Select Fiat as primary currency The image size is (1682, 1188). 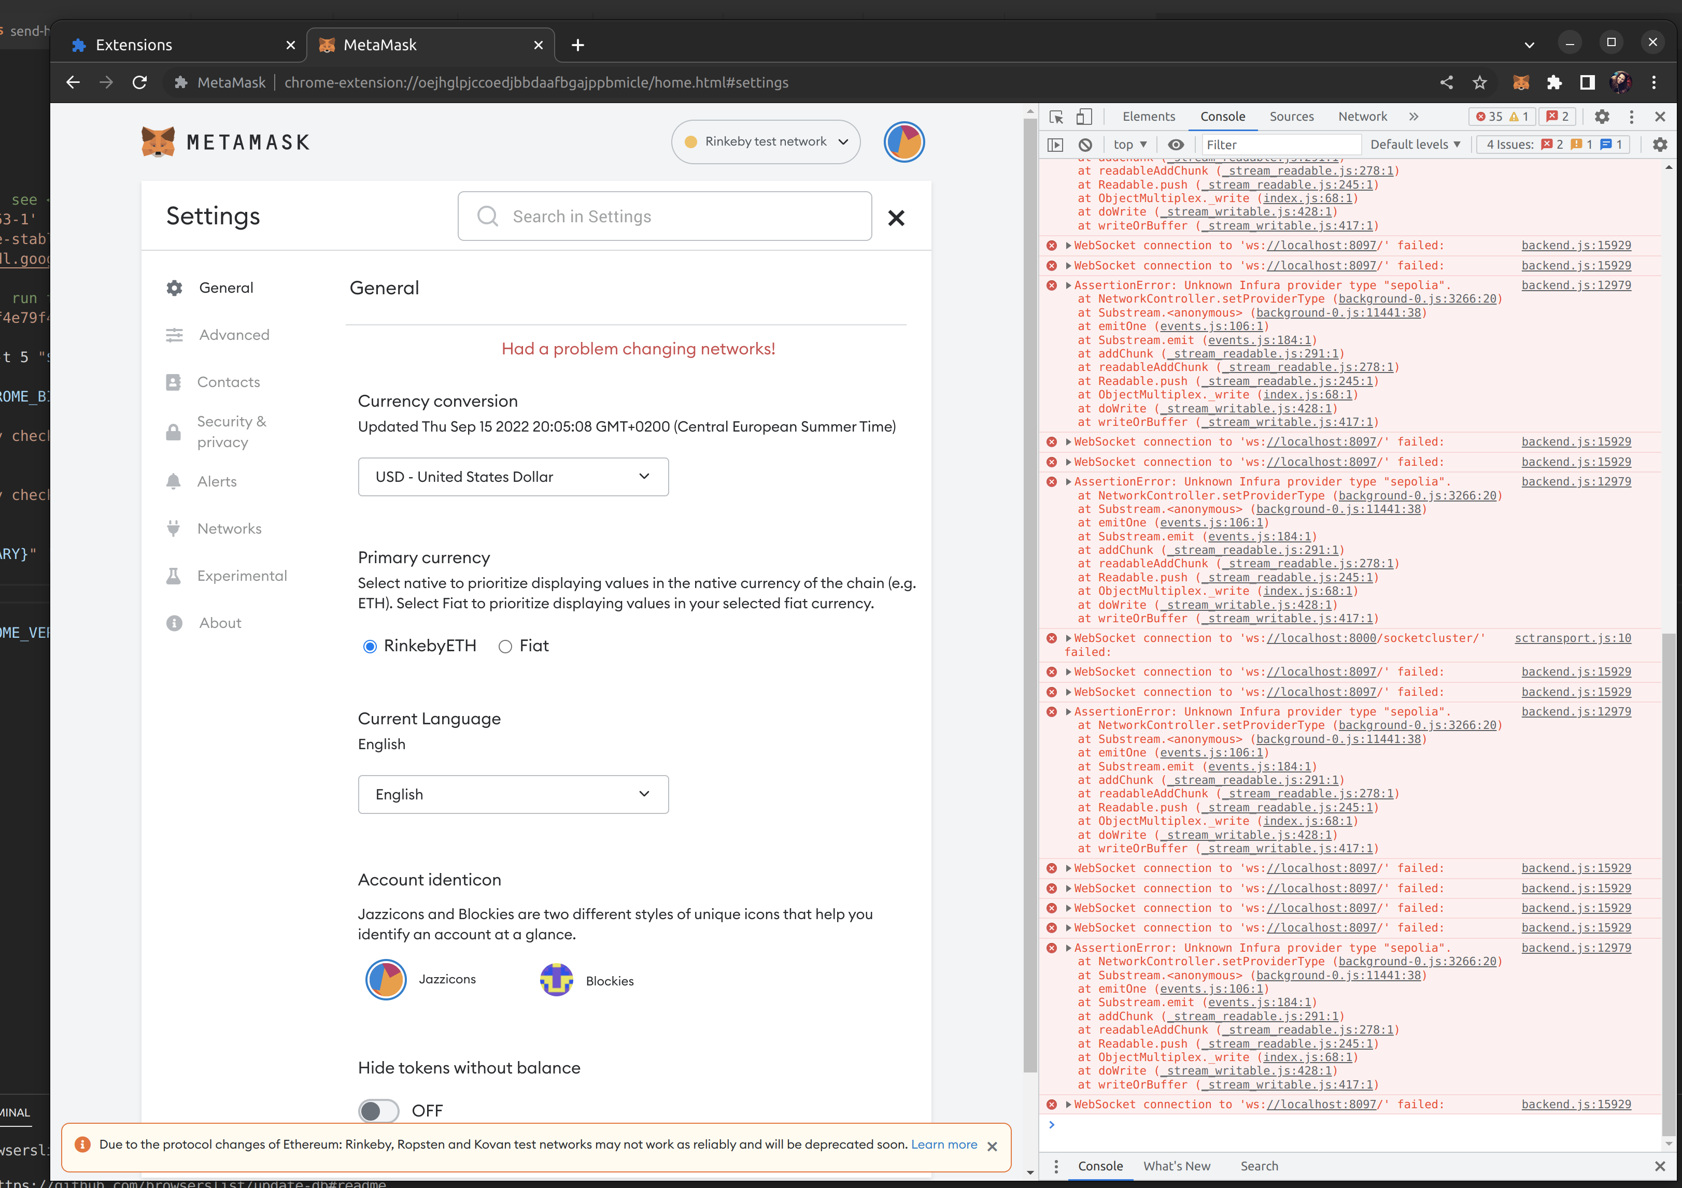[505, 646]
